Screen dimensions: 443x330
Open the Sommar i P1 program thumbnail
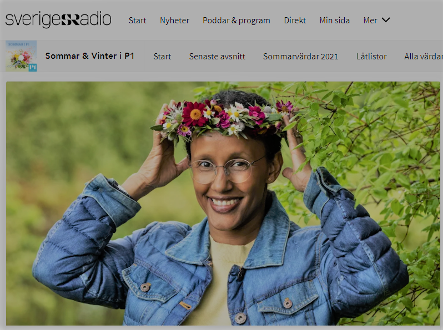pyautogui.click(x=21, y=56)
